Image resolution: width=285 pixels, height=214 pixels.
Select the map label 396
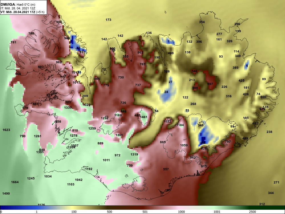pos(199,42)
